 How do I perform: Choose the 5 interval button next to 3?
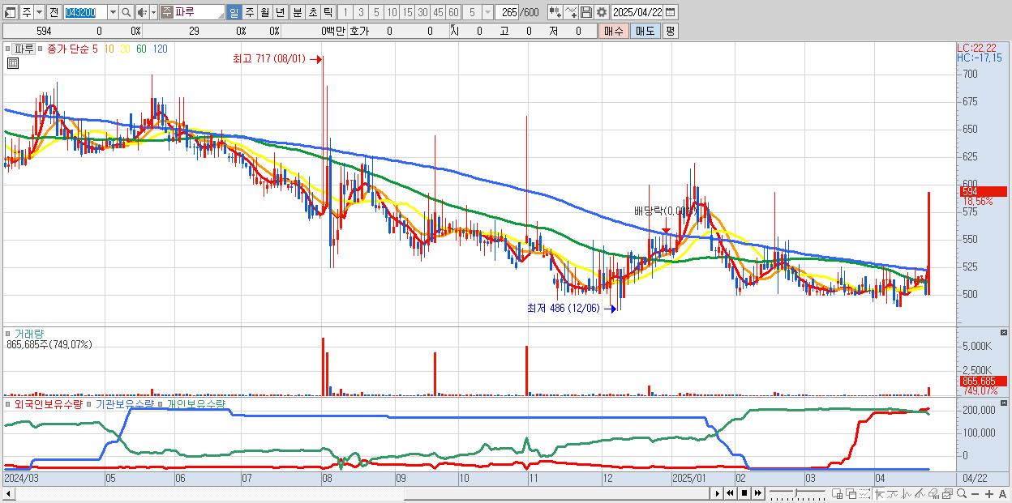(376, 12)
